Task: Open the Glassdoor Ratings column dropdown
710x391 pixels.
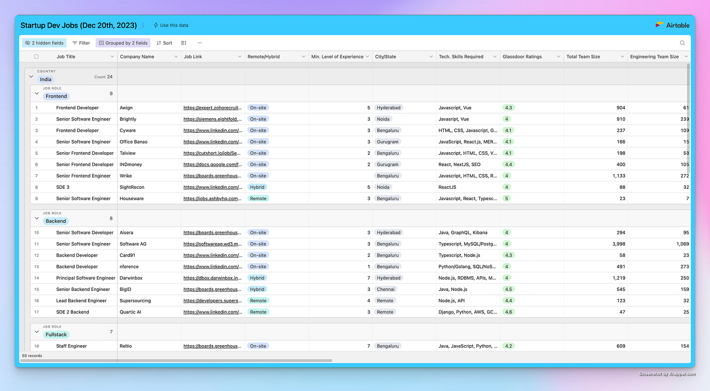Action: (558, 57)
